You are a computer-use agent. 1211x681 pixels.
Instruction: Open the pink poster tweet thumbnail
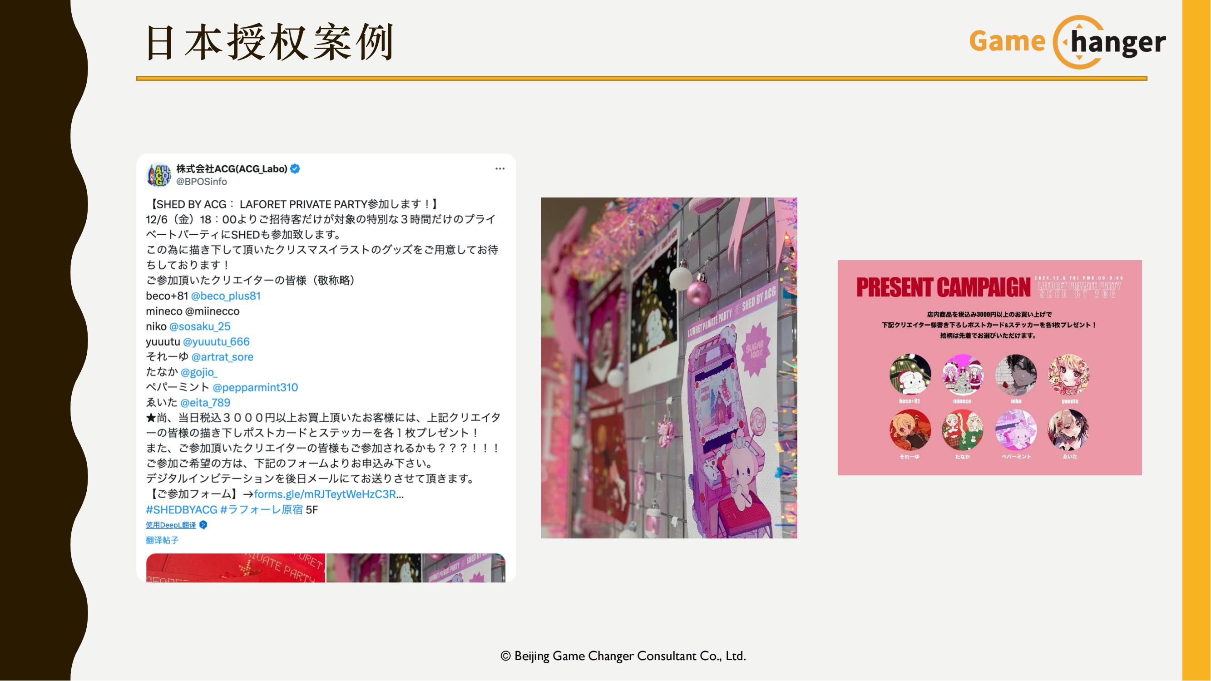click(416, 568)
